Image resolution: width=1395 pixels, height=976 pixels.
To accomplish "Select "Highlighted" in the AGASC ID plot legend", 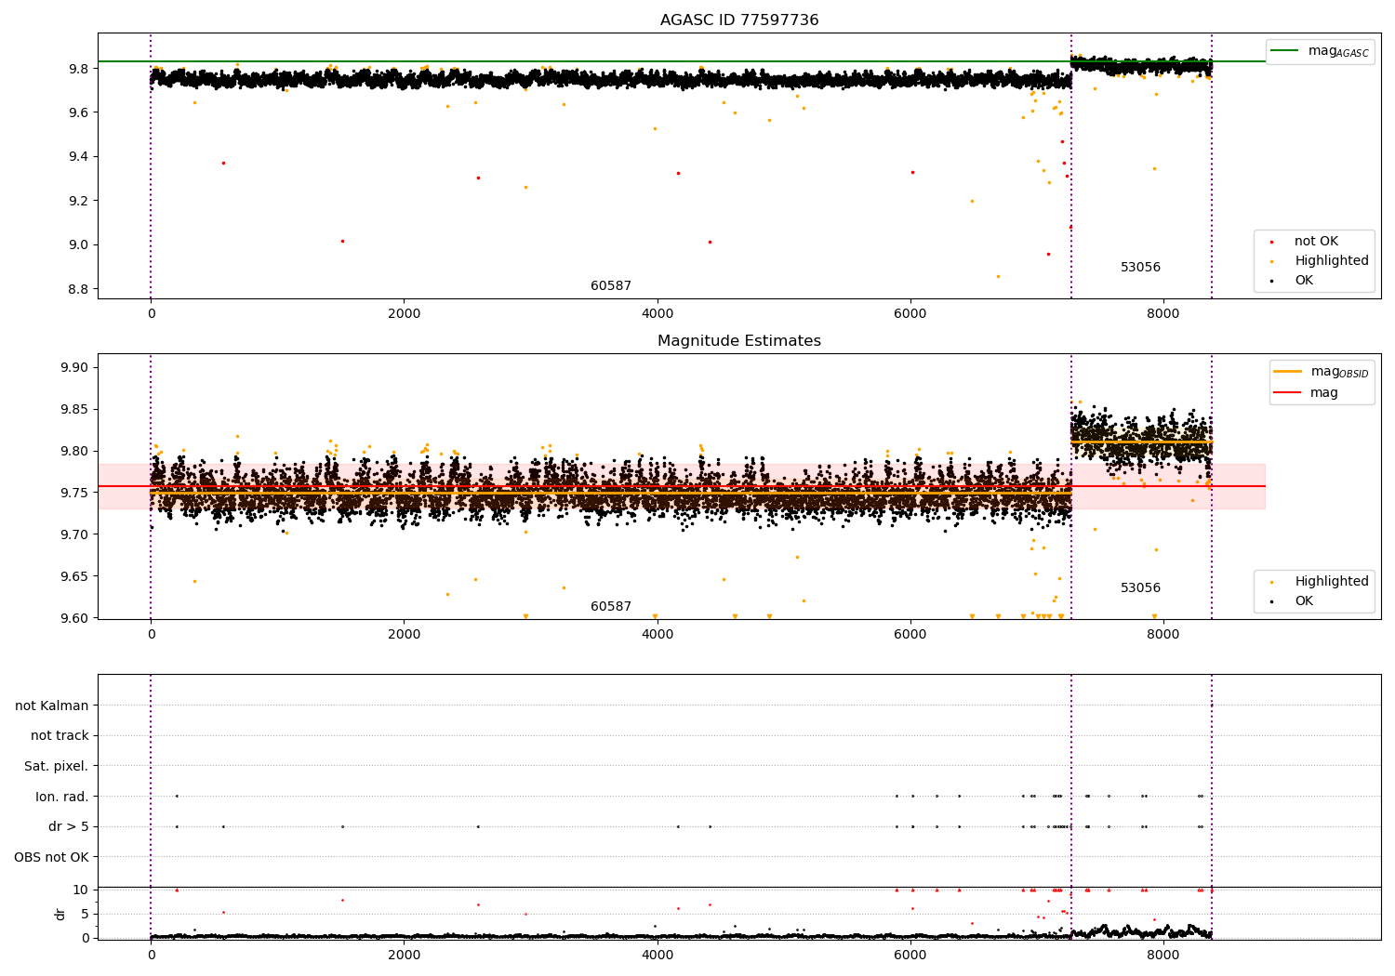I will (1320, 261).
